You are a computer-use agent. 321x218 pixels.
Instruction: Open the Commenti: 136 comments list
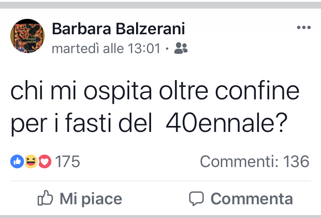click(x=254, y=161)
